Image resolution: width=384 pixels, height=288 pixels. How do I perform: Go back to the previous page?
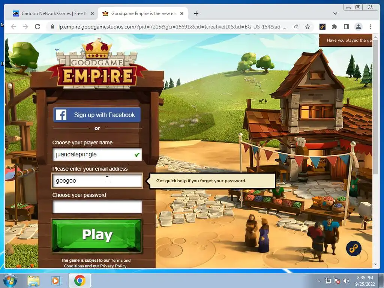[13, 27]
